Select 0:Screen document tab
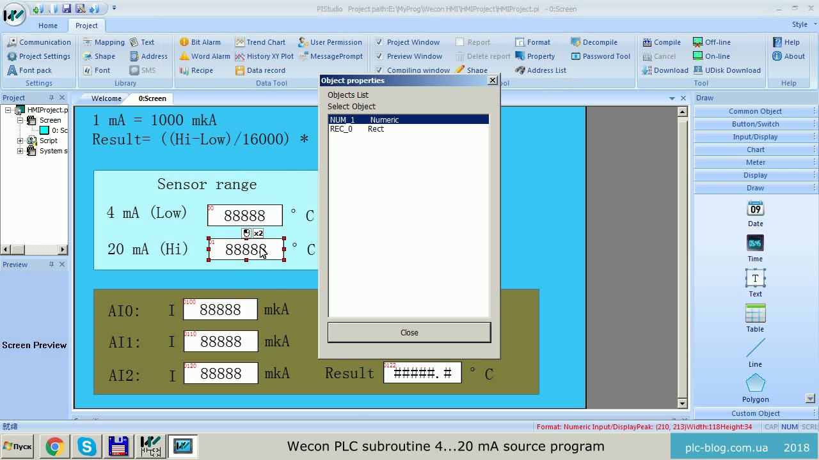Image resolution: width=819 pixels, height=460 pixels. pyautogui.click(x=152, y=98)
